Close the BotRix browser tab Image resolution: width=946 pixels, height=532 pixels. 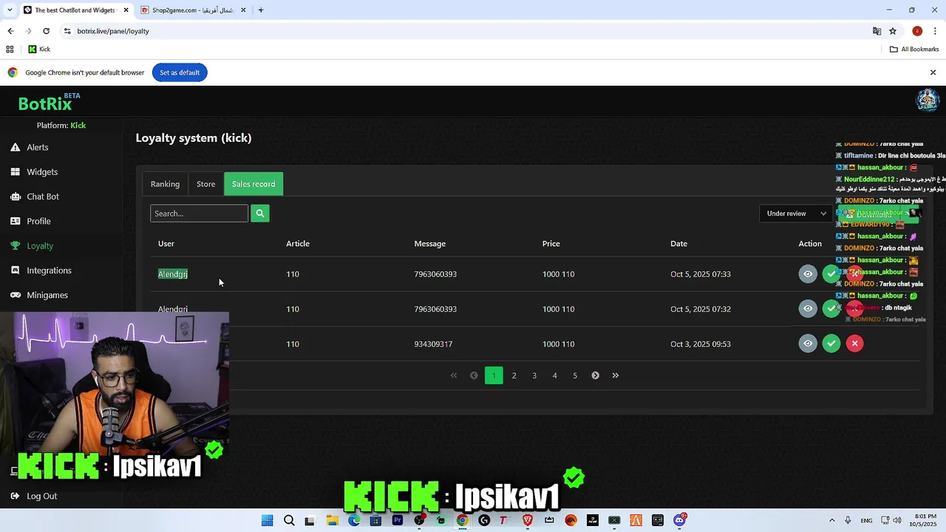[x=126, y=10]
